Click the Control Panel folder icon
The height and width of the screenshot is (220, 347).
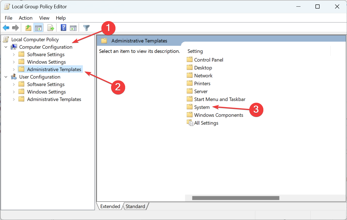(190, 59)
